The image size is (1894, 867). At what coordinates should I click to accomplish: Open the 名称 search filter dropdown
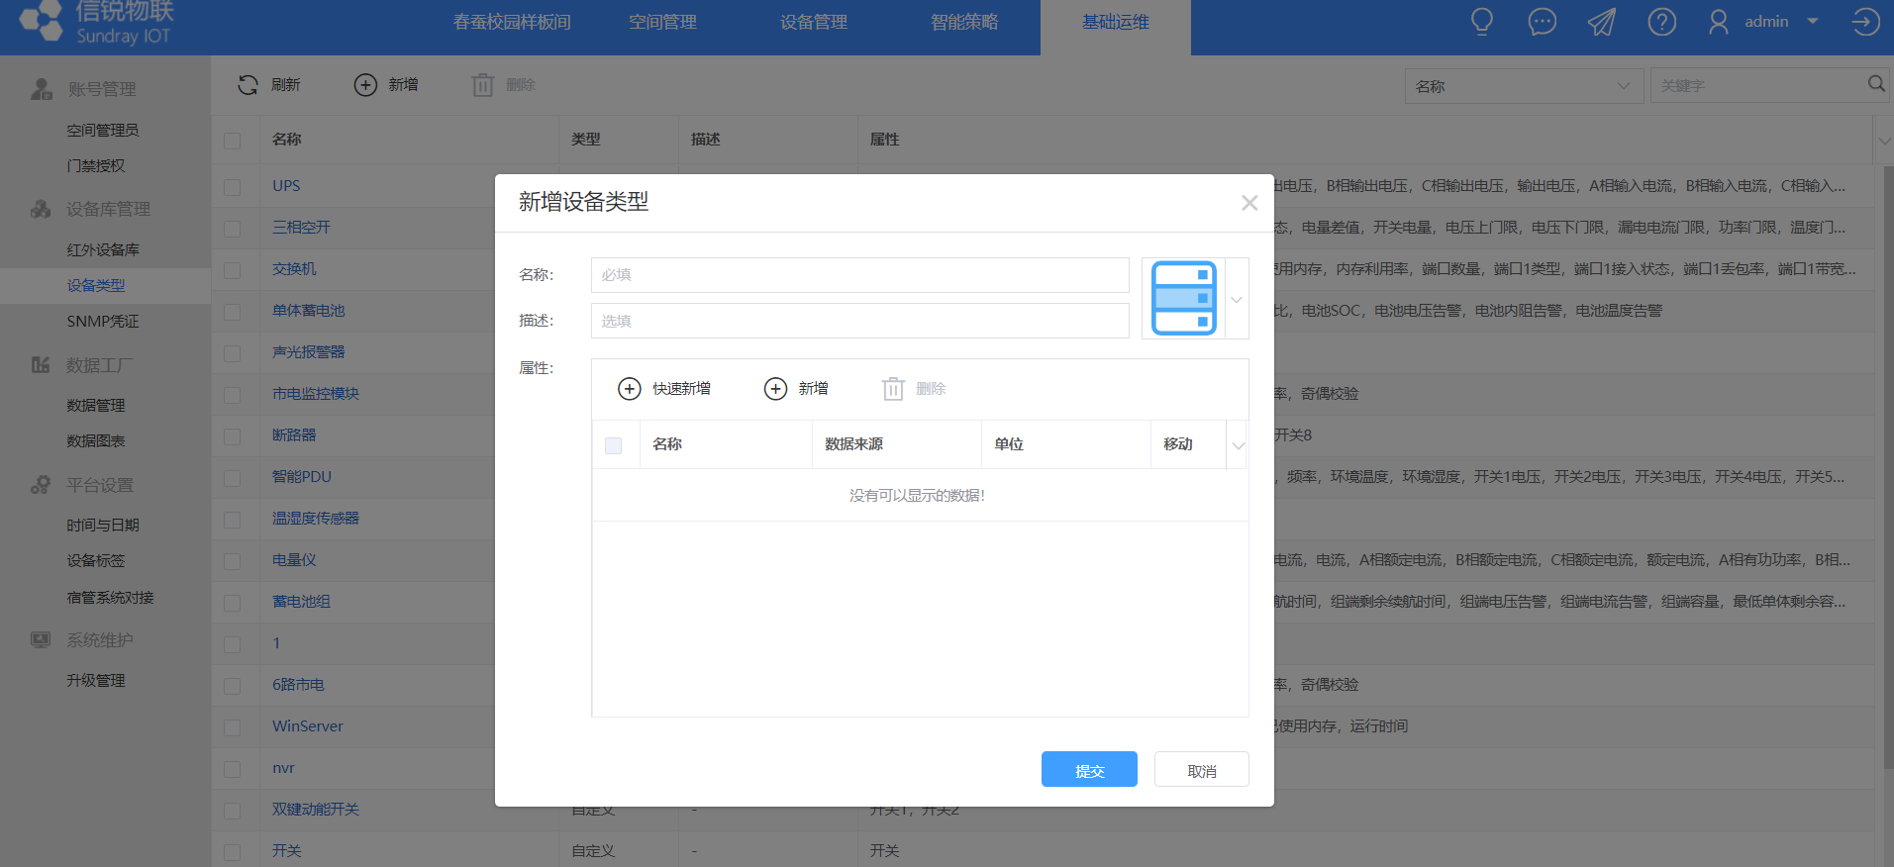pos(1524,86)
